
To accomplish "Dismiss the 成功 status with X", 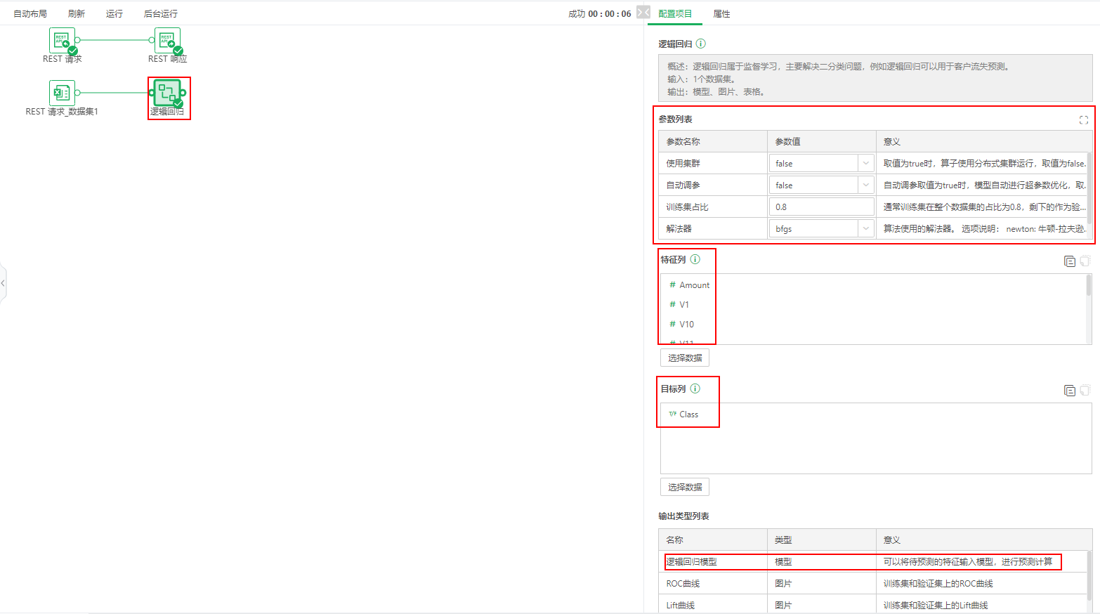I will pyautogui.click(x=642, y=12).
